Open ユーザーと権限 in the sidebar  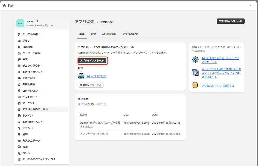click(42, 53)
